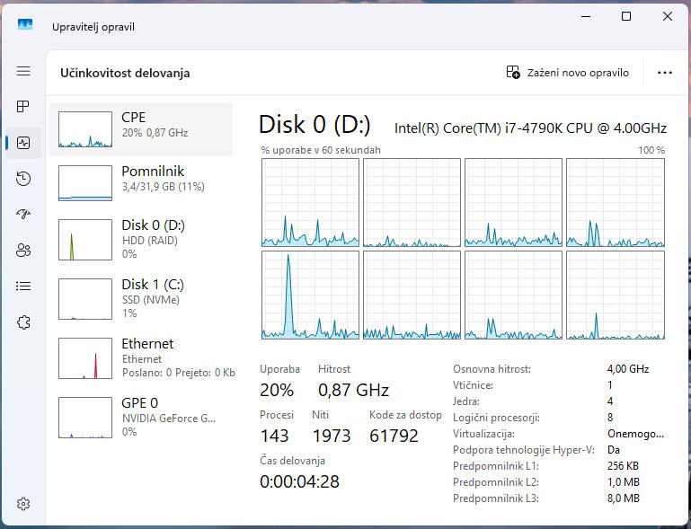Select Disk 0 (D:) in the list
This screenshot has width=691, height=529.
[141, 240]
